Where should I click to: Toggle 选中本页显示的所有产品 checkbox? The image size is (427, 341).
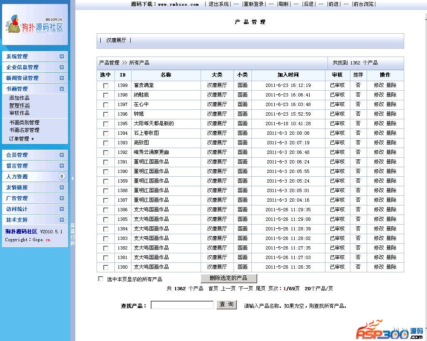pos(101,279)
